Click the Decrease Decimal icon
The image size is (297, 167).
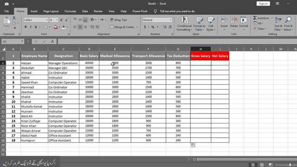point(170,27)
